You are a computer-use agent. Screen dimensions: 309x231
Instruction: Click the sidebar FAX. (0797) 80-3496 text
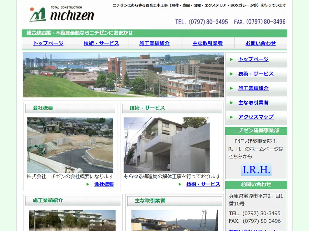[255, 221]
